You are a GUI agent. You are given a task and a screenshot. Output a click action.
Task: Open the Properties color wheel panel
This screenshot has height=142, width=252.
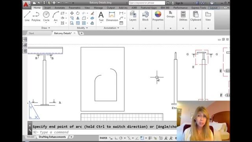pos(158,16)
